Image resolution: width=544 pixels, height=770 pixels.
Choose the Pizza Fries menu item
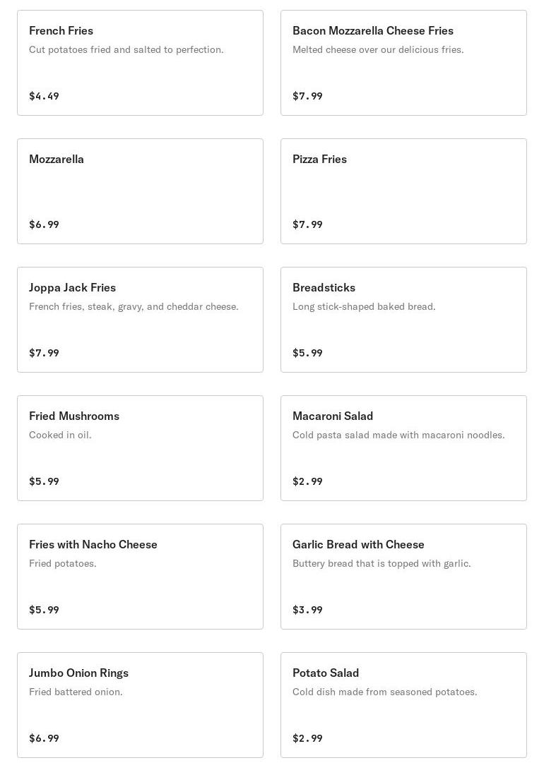pos(403,191)
